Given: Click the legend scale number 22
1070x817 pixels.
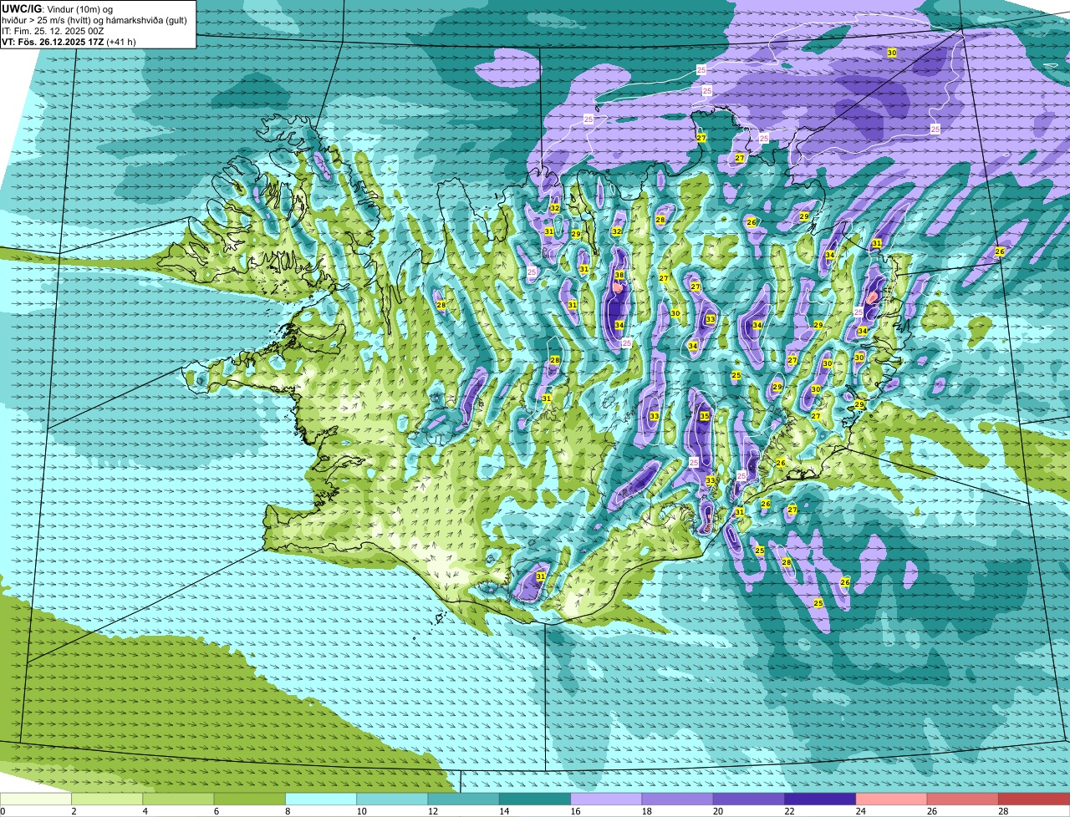Looking at the screenshot, I should pyautogui.click(x=789, y=811).
